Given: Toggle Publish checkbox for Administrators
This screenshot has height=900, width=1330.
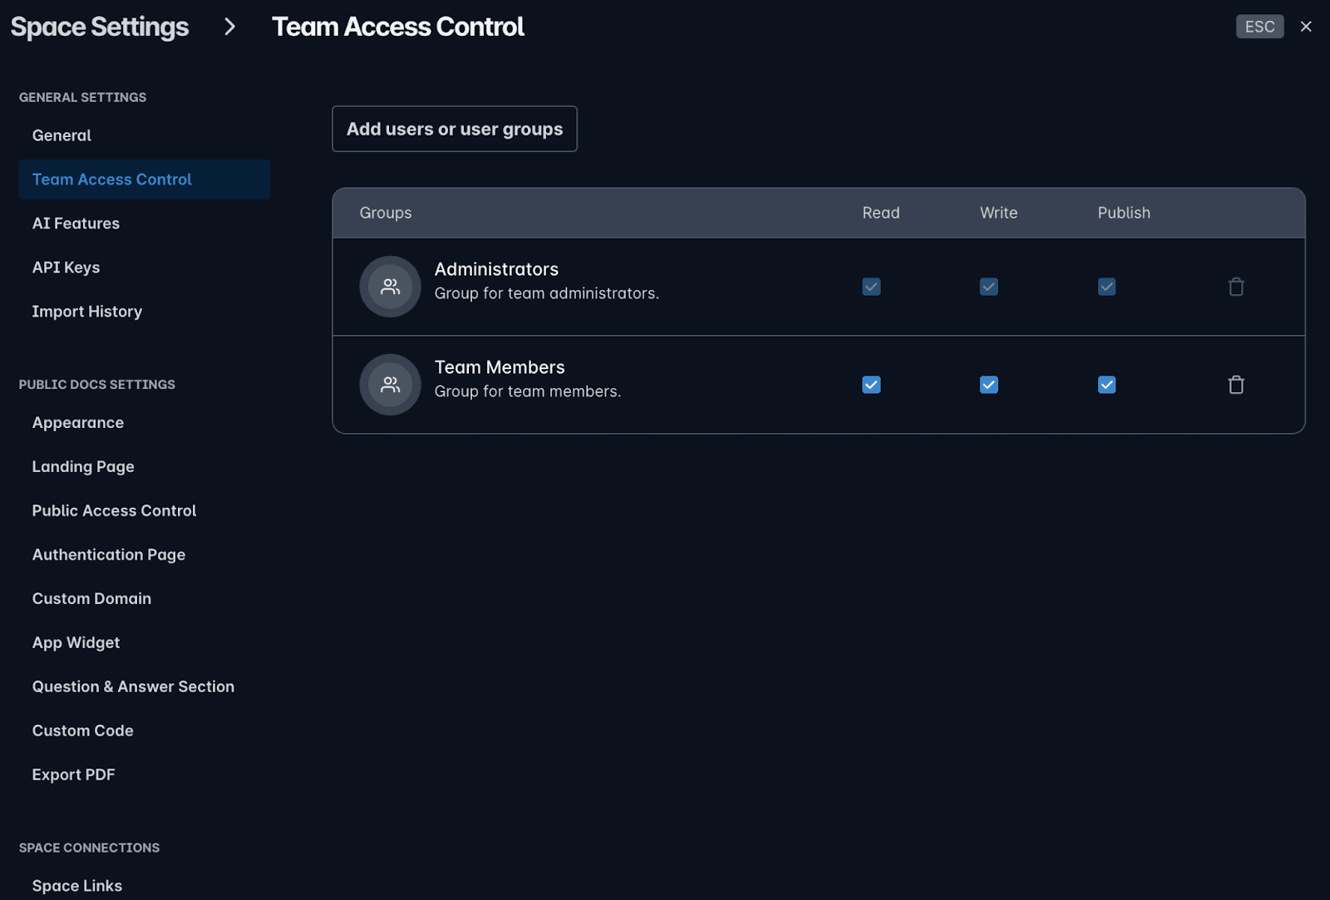Looking at the screenshot, I should point(1106,287).
